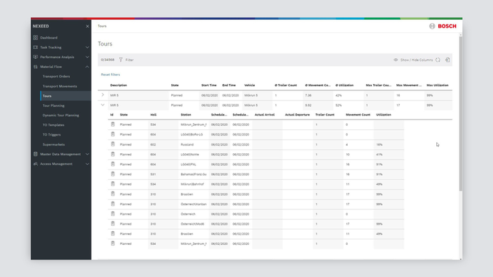The height and width of the screenshot is (277, 493).
Task: Collapse the second MiR 5 tour row
Action: [103, 105]
